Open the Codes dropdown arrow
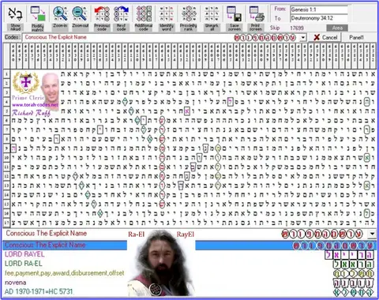Screen dimensions: 379x300 point(303,38)
